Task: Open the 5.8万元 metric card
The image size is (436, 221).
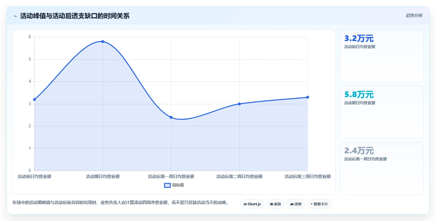Action: point(381,112)
